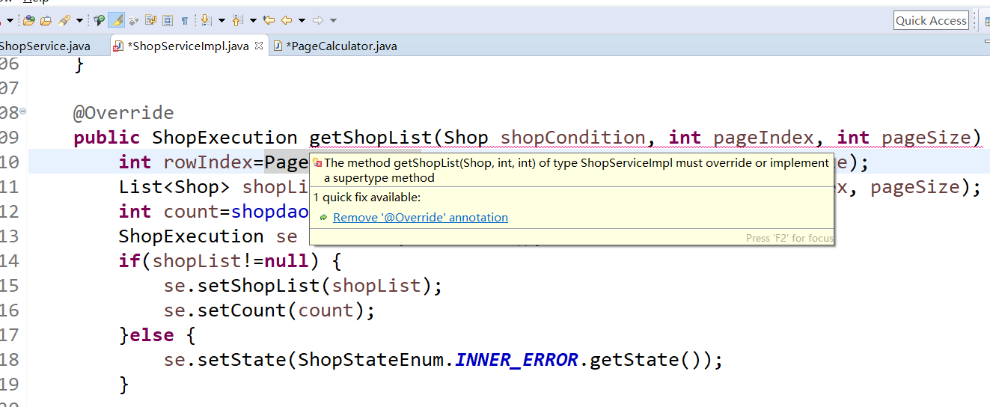Click the pageIndex parameter
The height and width of the screenshot is (407, 990).
(763, 138)
